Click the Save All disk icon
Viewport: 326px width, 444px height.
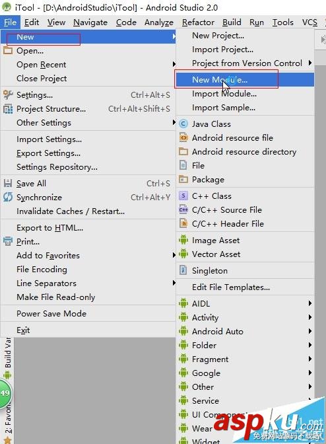click(8, 183)
